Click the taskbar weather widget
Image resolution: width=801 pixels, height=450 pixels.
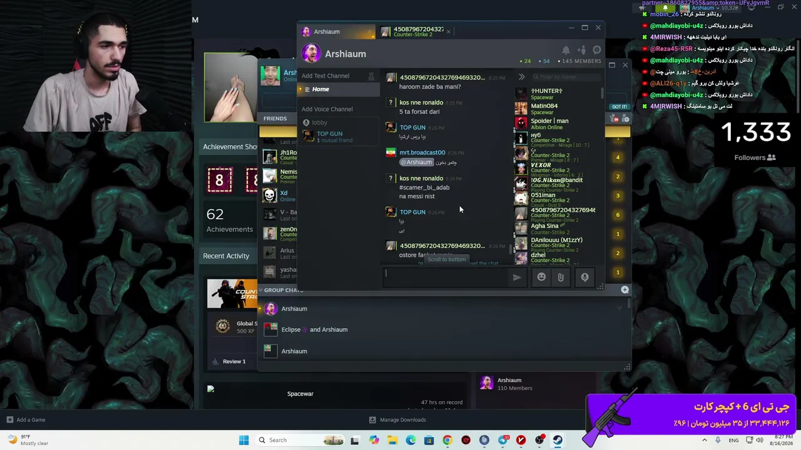pos(27,440)
